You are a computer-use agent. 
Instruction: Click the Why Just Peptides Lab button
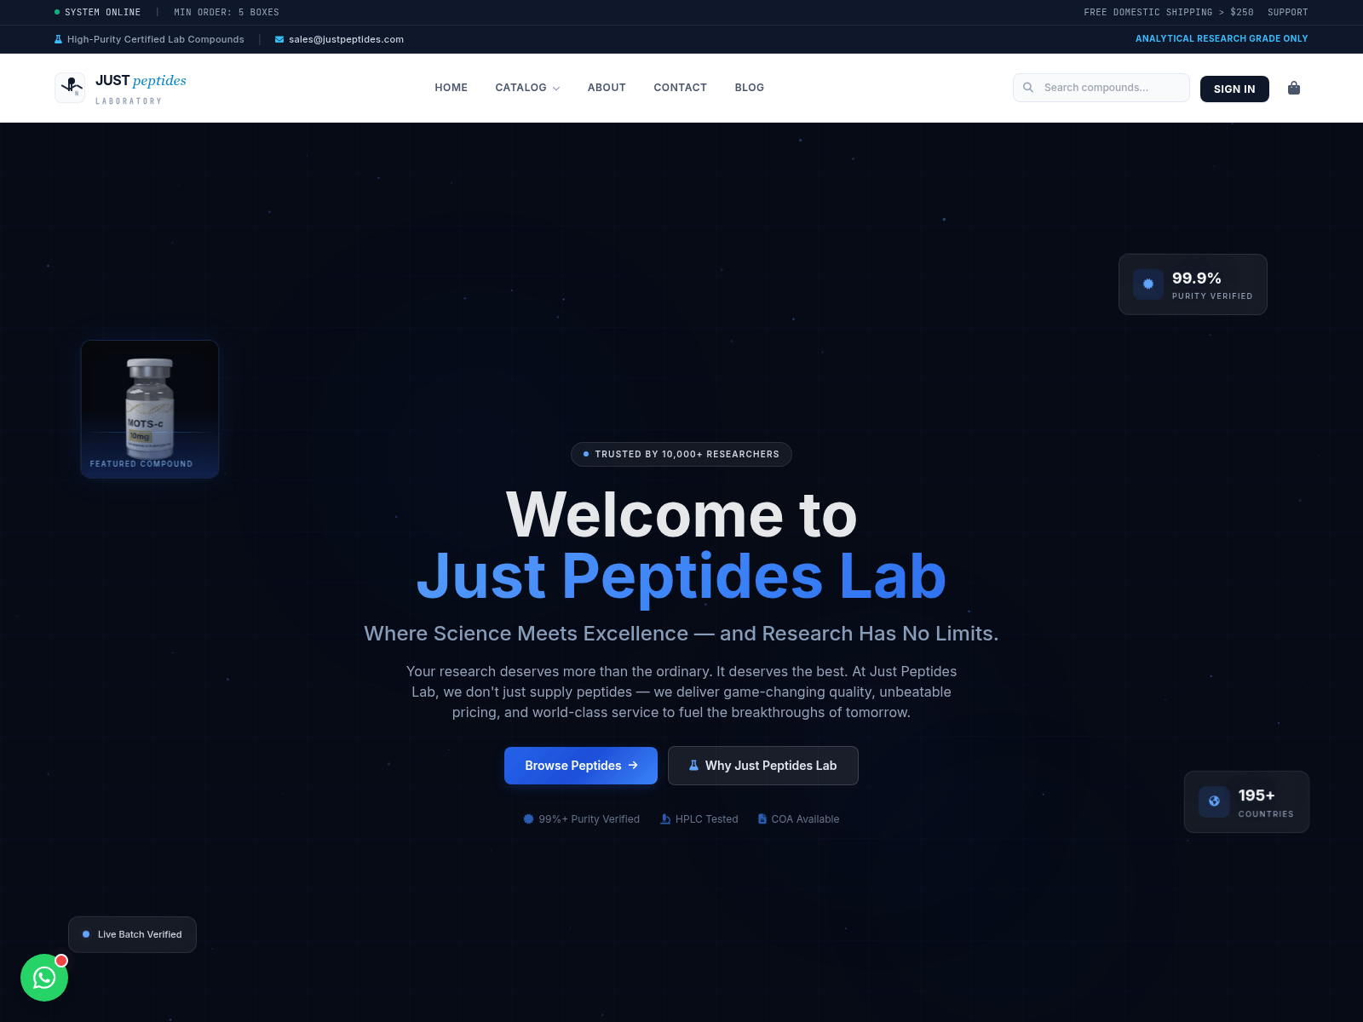tap(763, 766)
